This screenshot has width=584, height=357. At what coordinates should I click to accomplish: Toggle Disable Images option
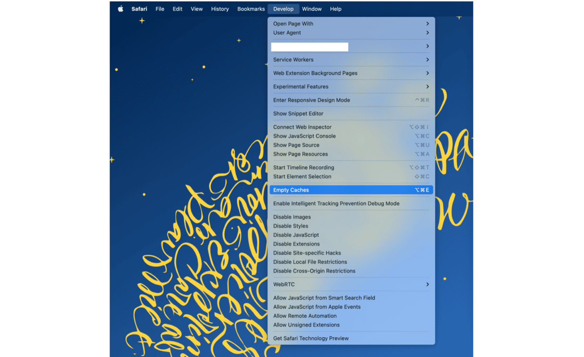pos(351,217)
